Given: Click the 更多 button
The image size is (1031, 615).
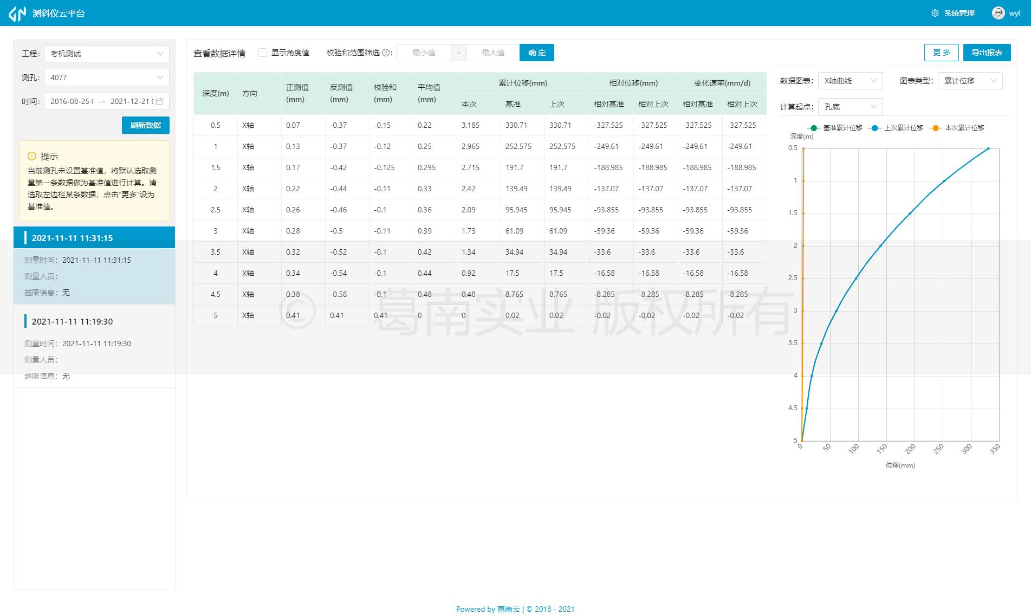Looking at the screenshot, I should point(942,53).
